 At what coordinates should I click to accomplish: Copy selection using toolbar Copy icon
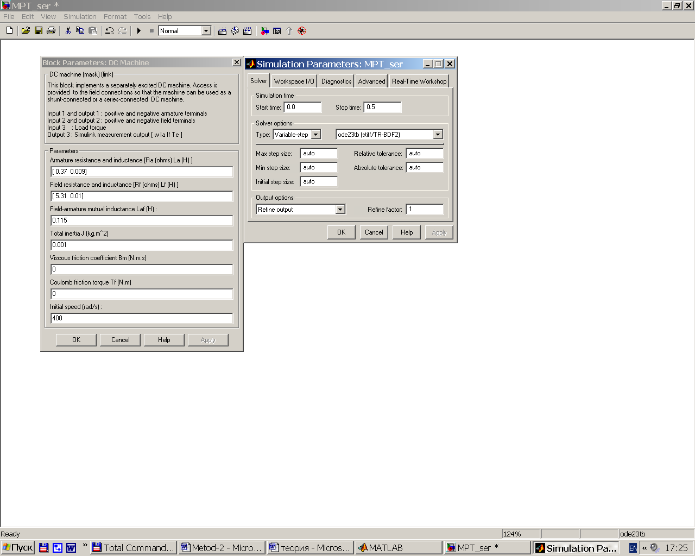click(80, 31)
